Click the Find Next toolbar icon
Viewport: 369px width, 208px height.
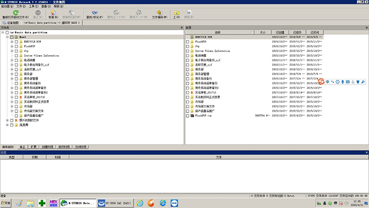pyautogui.click(x=139, y=13)
